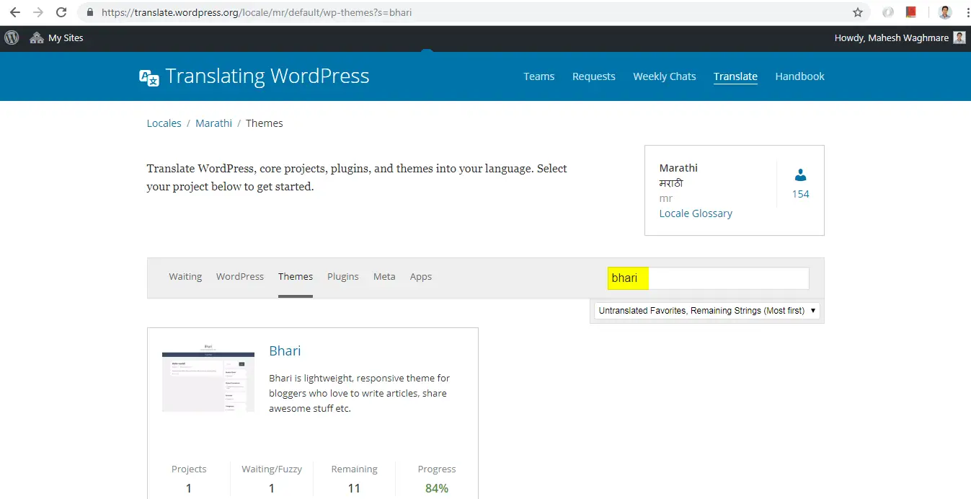Open the 154 contributors count link
Screen dimensions: 971x499
click(800, 194)
